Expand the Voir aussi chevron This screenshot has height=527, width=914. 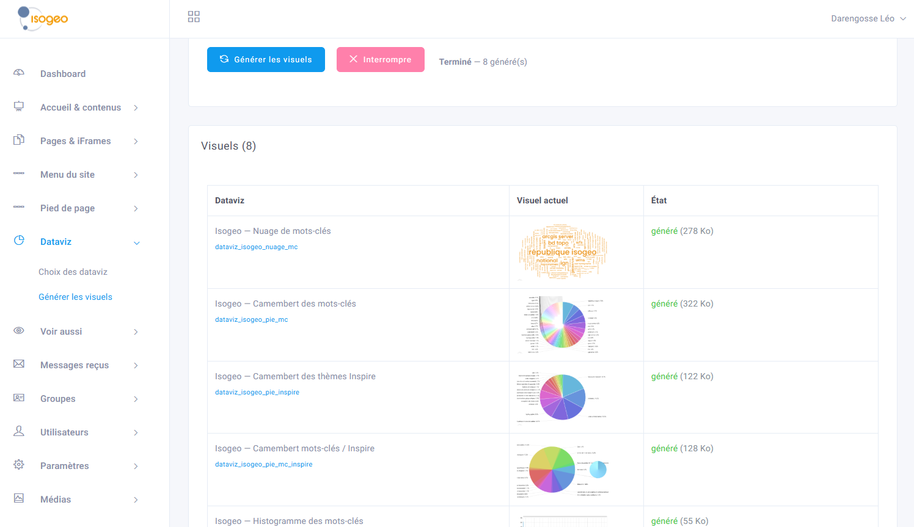[x=136, y=332]
